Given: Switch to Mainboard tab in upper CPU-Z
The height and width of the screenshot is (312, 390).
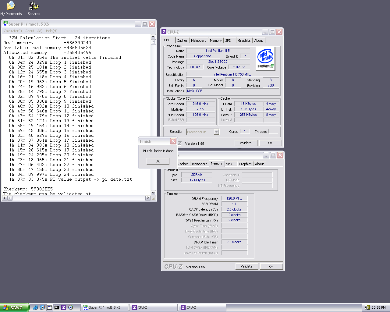Looking at the screenshot, I should click(x=199, y=41).
